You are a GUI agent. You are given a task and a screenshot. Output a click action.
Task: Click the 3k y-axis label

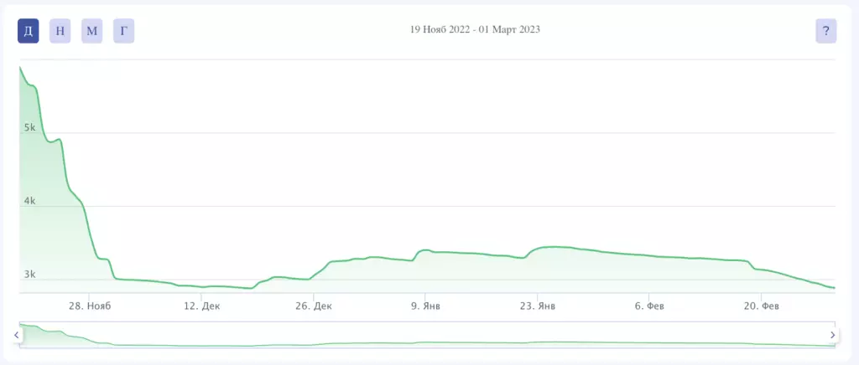click(29, 275)
